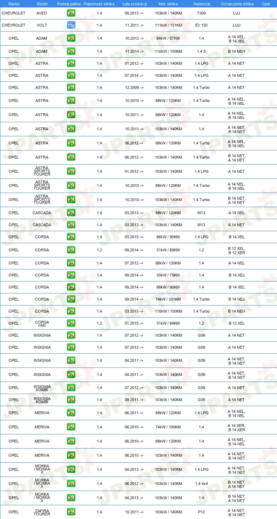
Task: Click fuel icon in Cascada 103kW row
Action: pyautogui.click(x=71, y=225)
